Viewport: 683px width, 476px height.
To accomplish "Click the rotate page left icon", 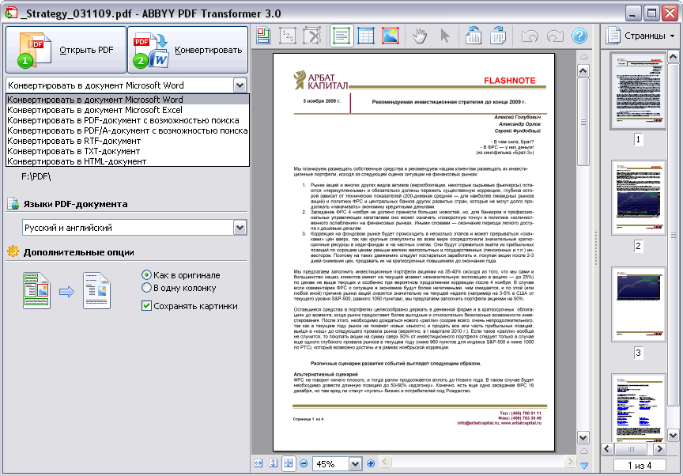I will pyautogui.click(x=473, y=36).
